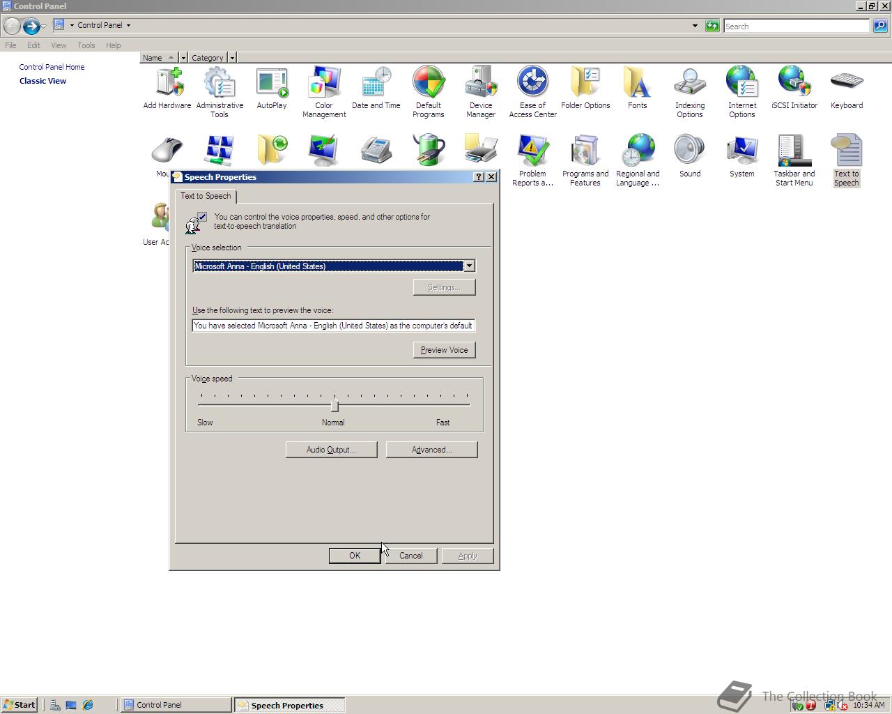Open Regional and Language icon
This screenshot has width=892, height=714.
638,160
